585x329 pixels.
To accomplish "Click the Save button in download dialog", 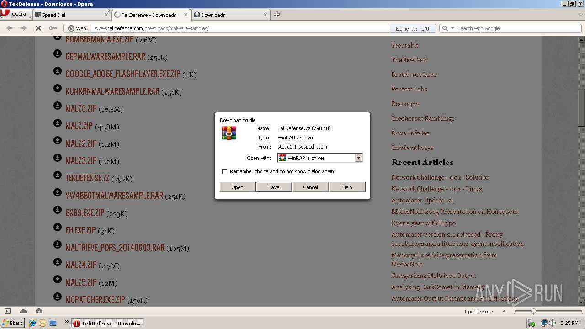I will (274, 187).
